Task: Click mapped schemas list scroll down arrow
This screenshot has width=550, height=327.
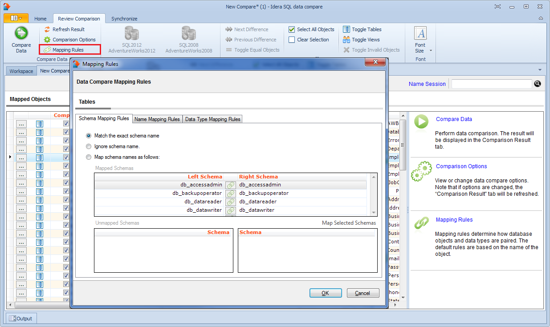Action: [374, 213]
